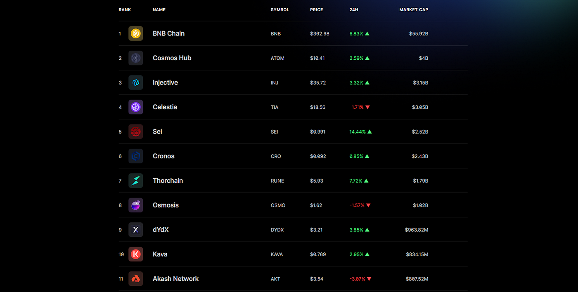
Task: Click the Cosmos Hub logo icon
Action: tap(135, 58)
